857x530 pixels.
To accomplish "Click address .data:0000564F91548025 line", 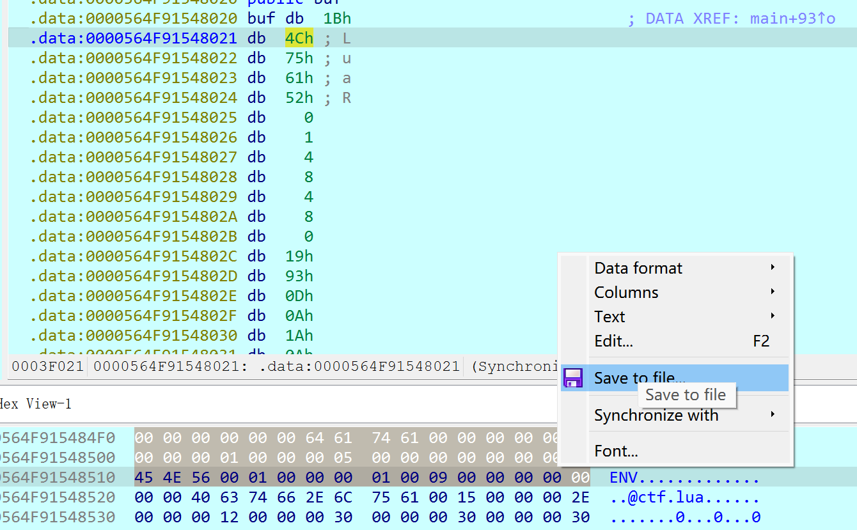I will click(134, 118).
